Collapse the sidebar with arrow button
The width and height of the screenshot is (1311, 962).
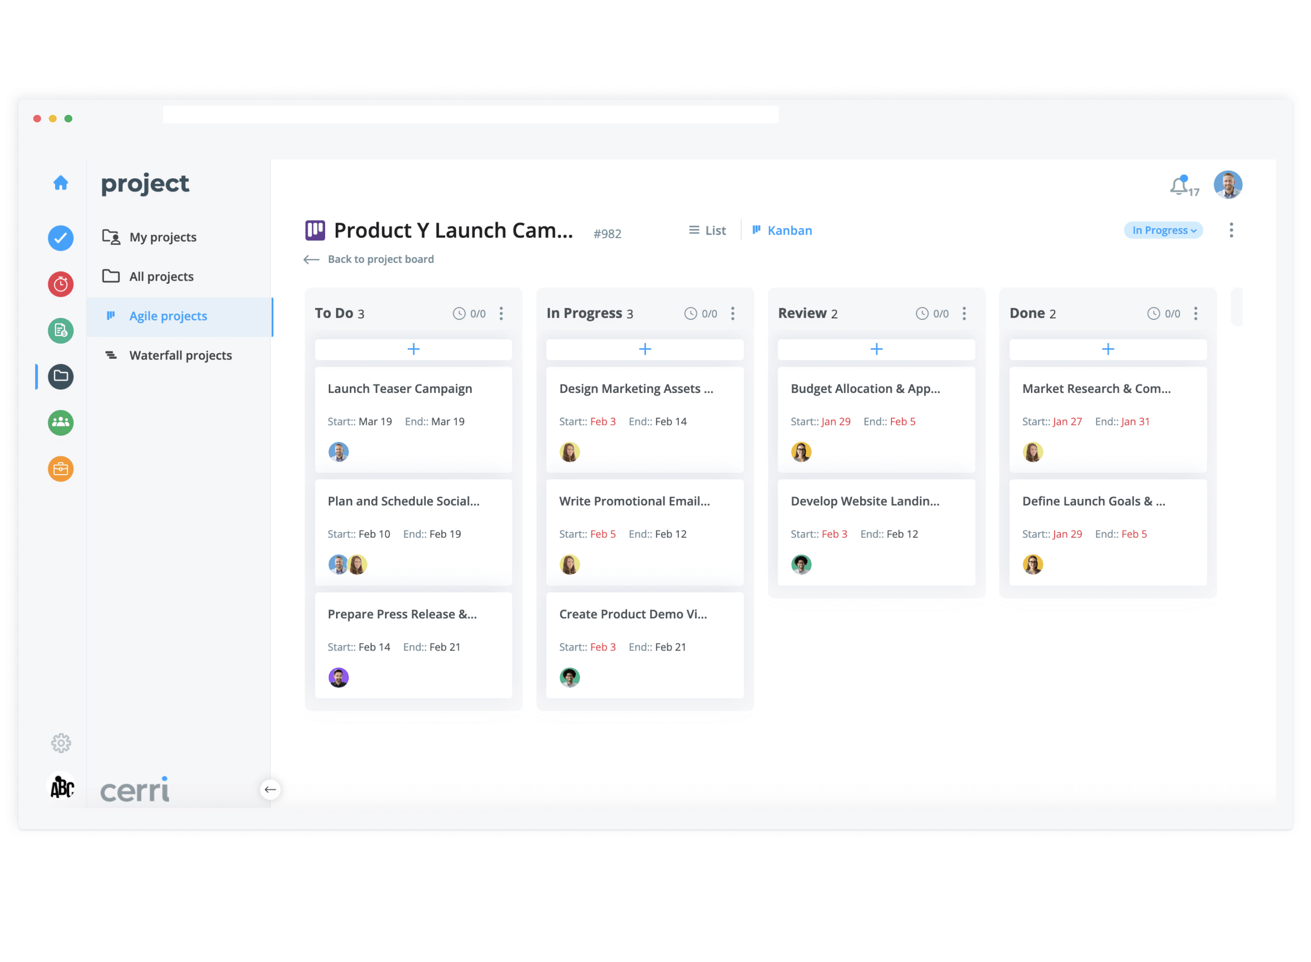(x=270, y=790)
